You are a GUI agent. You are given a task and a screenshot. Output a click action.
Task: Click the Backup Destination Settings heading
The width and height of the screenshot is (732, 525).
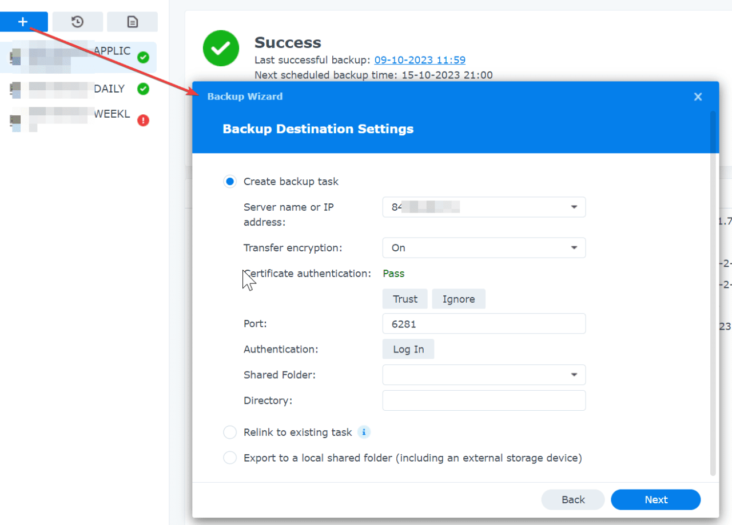(318, 129)
